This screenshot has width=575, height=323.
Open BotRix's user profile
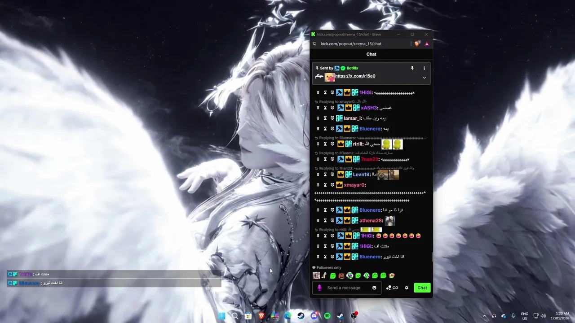click(x=352, y=68)
